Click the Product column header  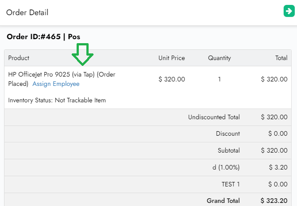tap(19, 58)
